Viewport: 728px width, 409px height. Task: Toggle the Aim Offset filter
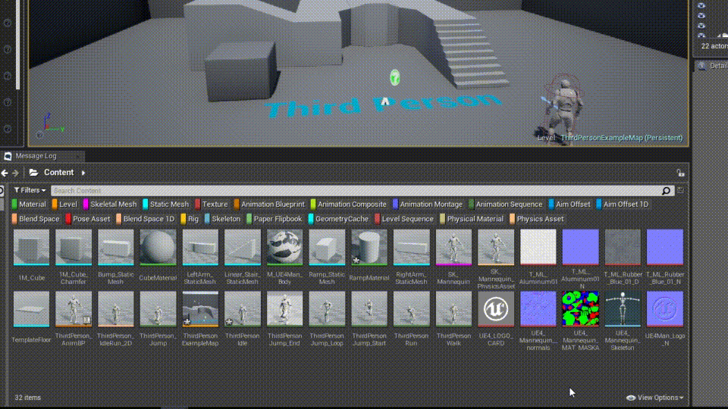(570, 204)
